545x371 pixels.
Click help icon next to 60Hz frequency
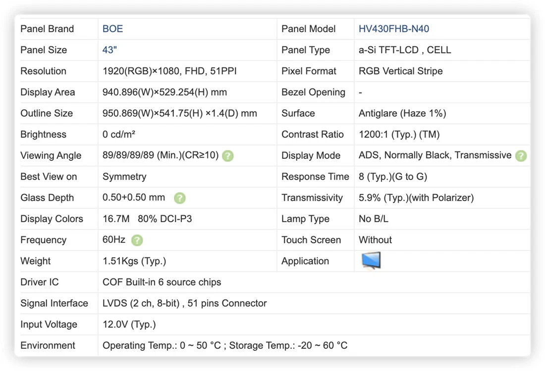[x=137, y=240]
